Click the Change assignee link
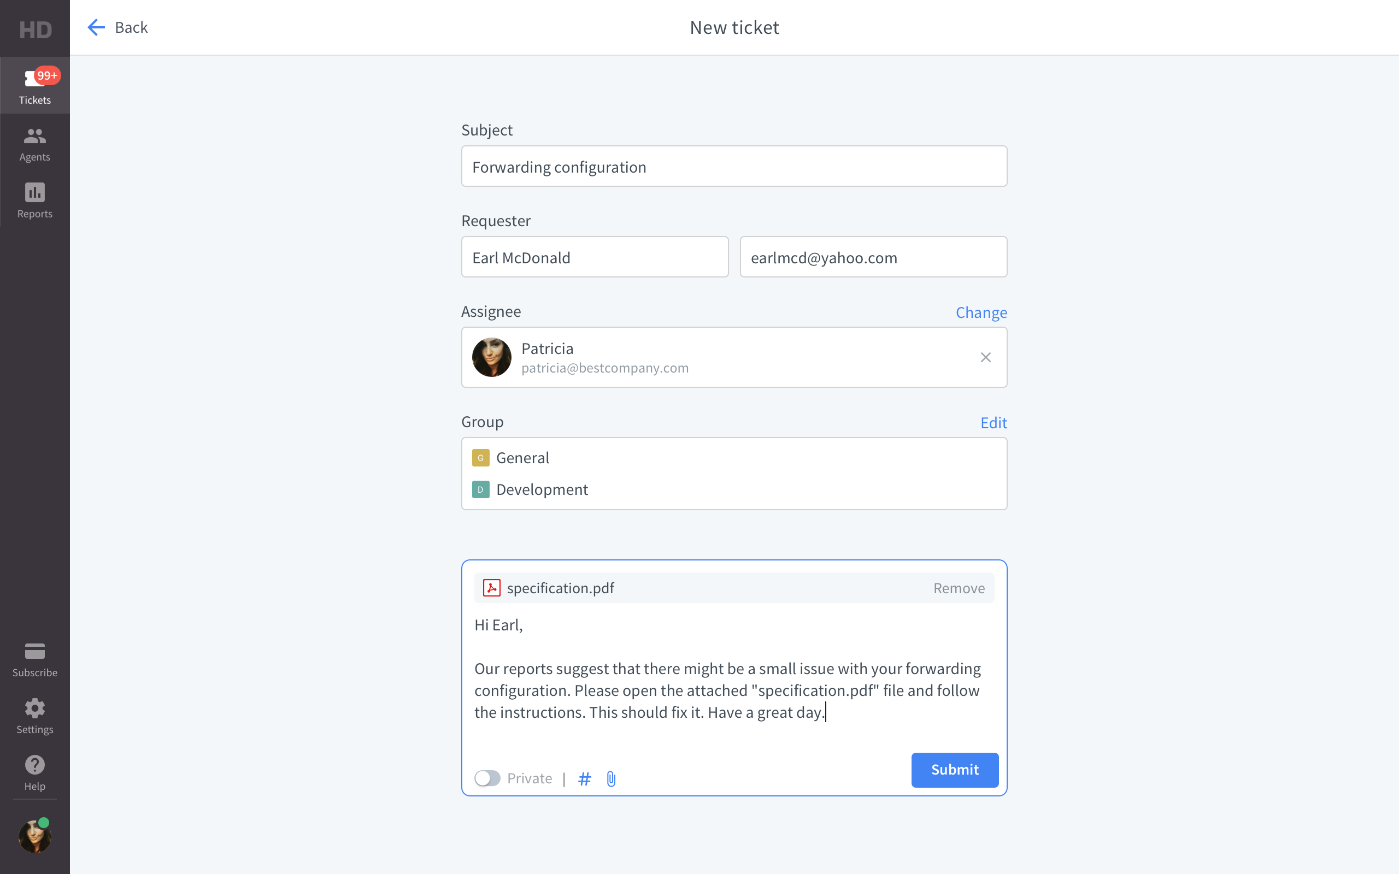 click(x=981, y=312)
